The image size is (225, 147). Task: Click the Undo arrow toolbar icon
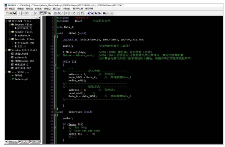[x=36, y=13]
